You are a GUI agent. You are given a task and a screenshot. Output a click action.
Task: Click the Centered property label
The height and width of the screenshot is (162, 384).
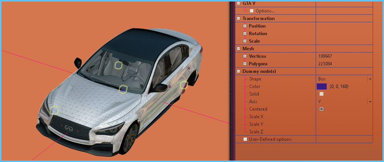pos(258,109)
